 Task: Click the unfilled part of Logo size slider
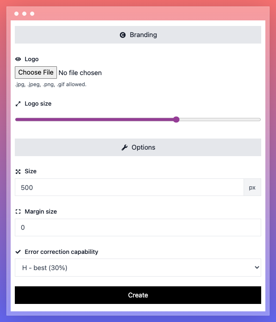click(220, 120)
